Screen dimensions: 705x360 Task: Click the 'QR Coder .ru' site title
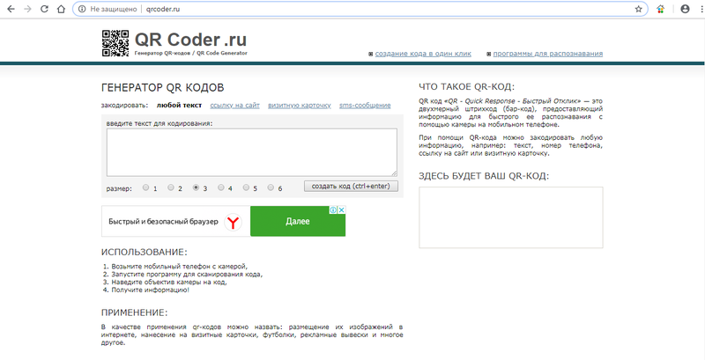[190, 40]
